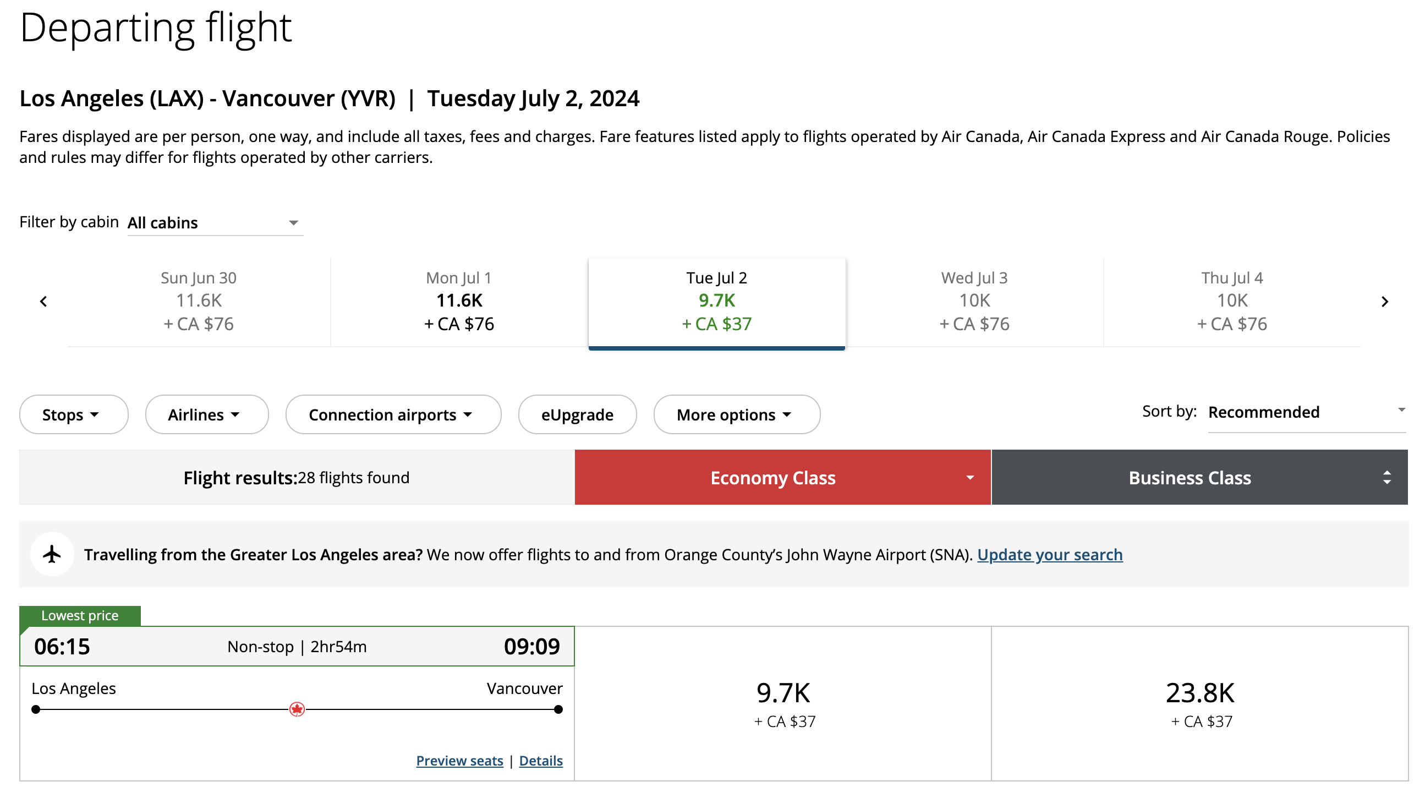Screen dimensions: 1425x787
Task: Open the Sort by Recommended dropdown
Action: click(1306, 412)
